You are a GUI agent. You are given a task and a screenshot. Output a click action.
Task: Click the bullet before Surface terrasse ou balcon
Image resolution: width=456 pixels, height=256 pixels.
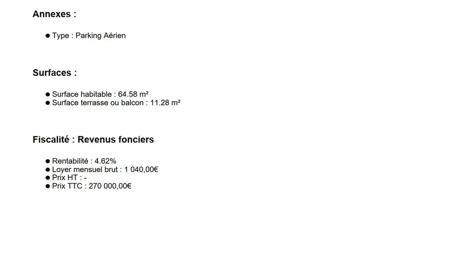(48, 103)
